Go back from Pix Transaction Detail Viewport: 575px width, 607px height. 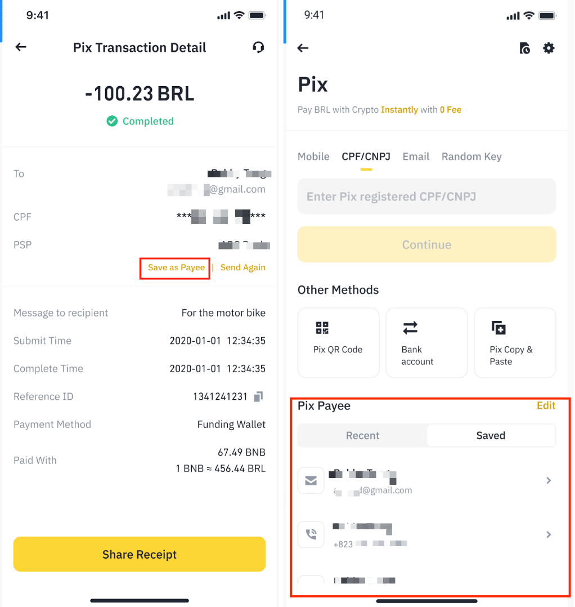pos(21,47)
